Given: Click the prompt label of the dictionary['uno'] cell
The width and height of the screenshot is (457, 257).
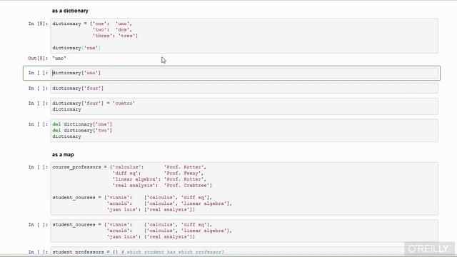Looking at the screenshot, I should [38, 73].
